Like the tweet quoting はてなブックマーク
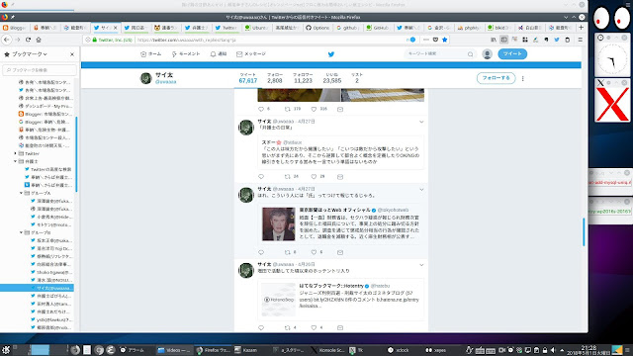This screenshot has width=633, height=356. 314,327
